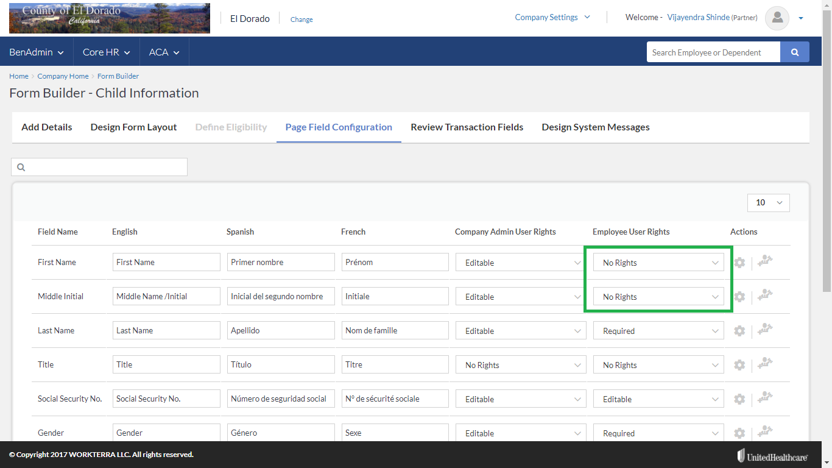Image resolution: width=832 pixels, height=468 pixels.
Task: Click English input containing Middle Name /Initial
Action: 166,296
